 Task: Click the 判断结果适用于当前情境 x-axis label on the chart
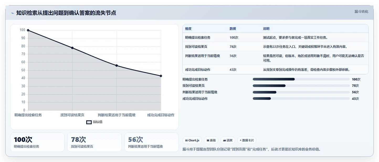pos(117,115)
